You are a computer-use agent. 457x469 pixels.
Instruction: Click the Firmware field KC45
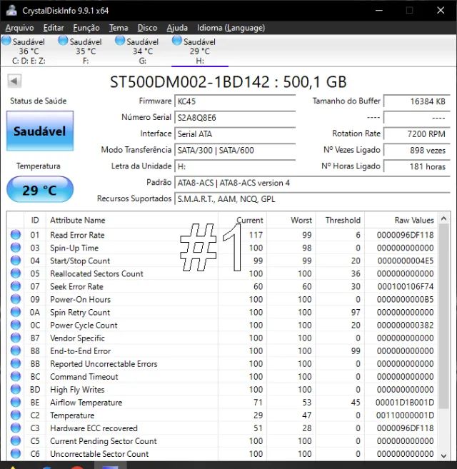(235, 101)
